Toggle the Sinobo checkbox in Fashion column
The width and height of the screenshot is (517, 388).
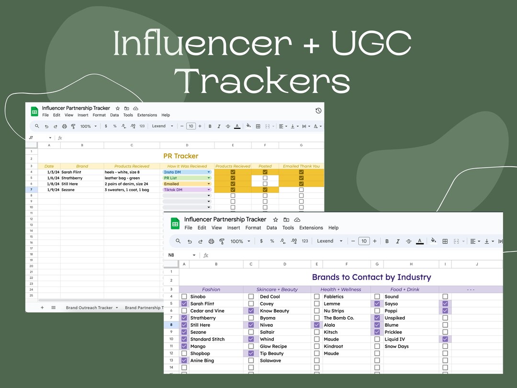click(x=184, y=297)
